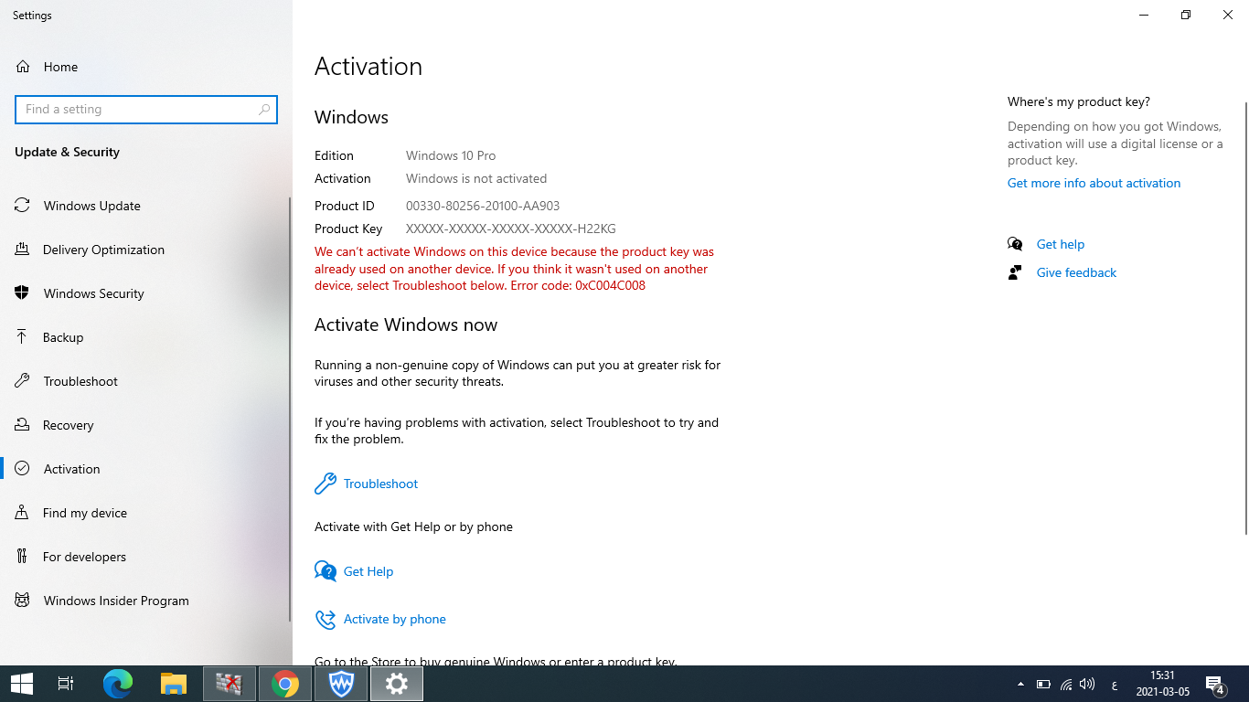1249x702 pixels.
Task: Open the notification center icon
Action: click(x=1215, y=684)
